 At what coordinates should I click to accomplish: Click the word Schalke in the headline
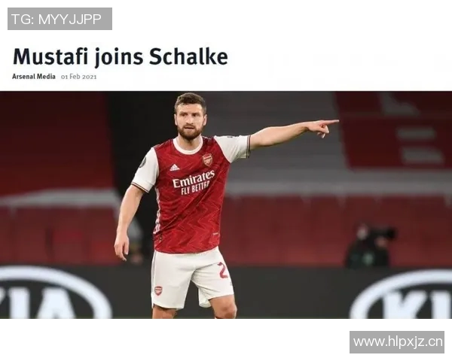click(x=188, y=56)
